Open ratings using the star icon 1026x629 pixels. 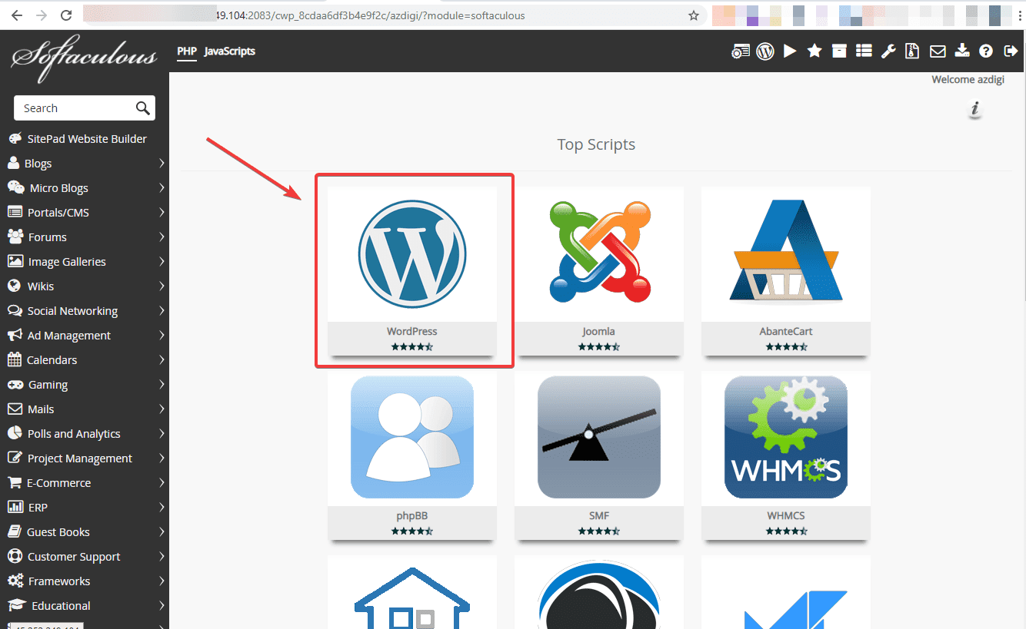click(814, 51)
